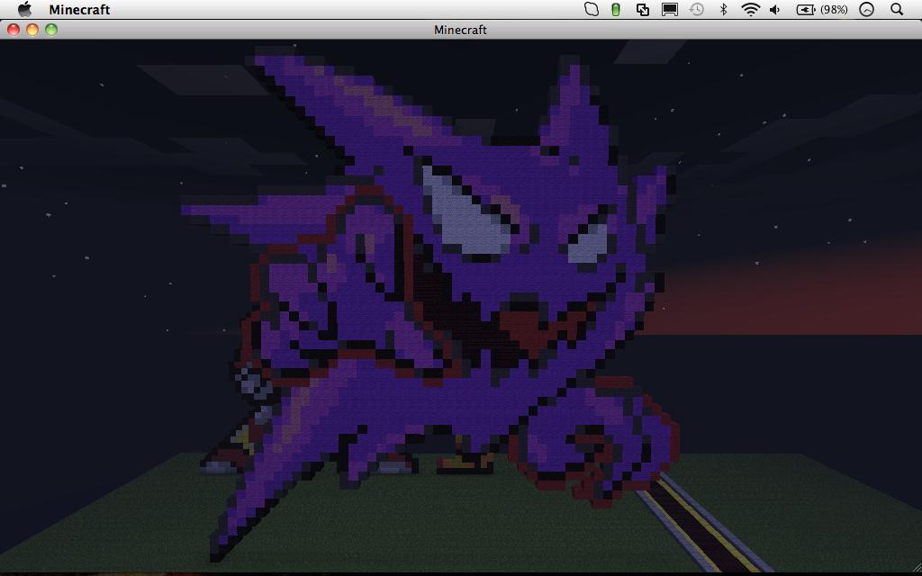Click the 98% battery percentage text
Viewport: 922px width, 576px height.
[834, 9]
